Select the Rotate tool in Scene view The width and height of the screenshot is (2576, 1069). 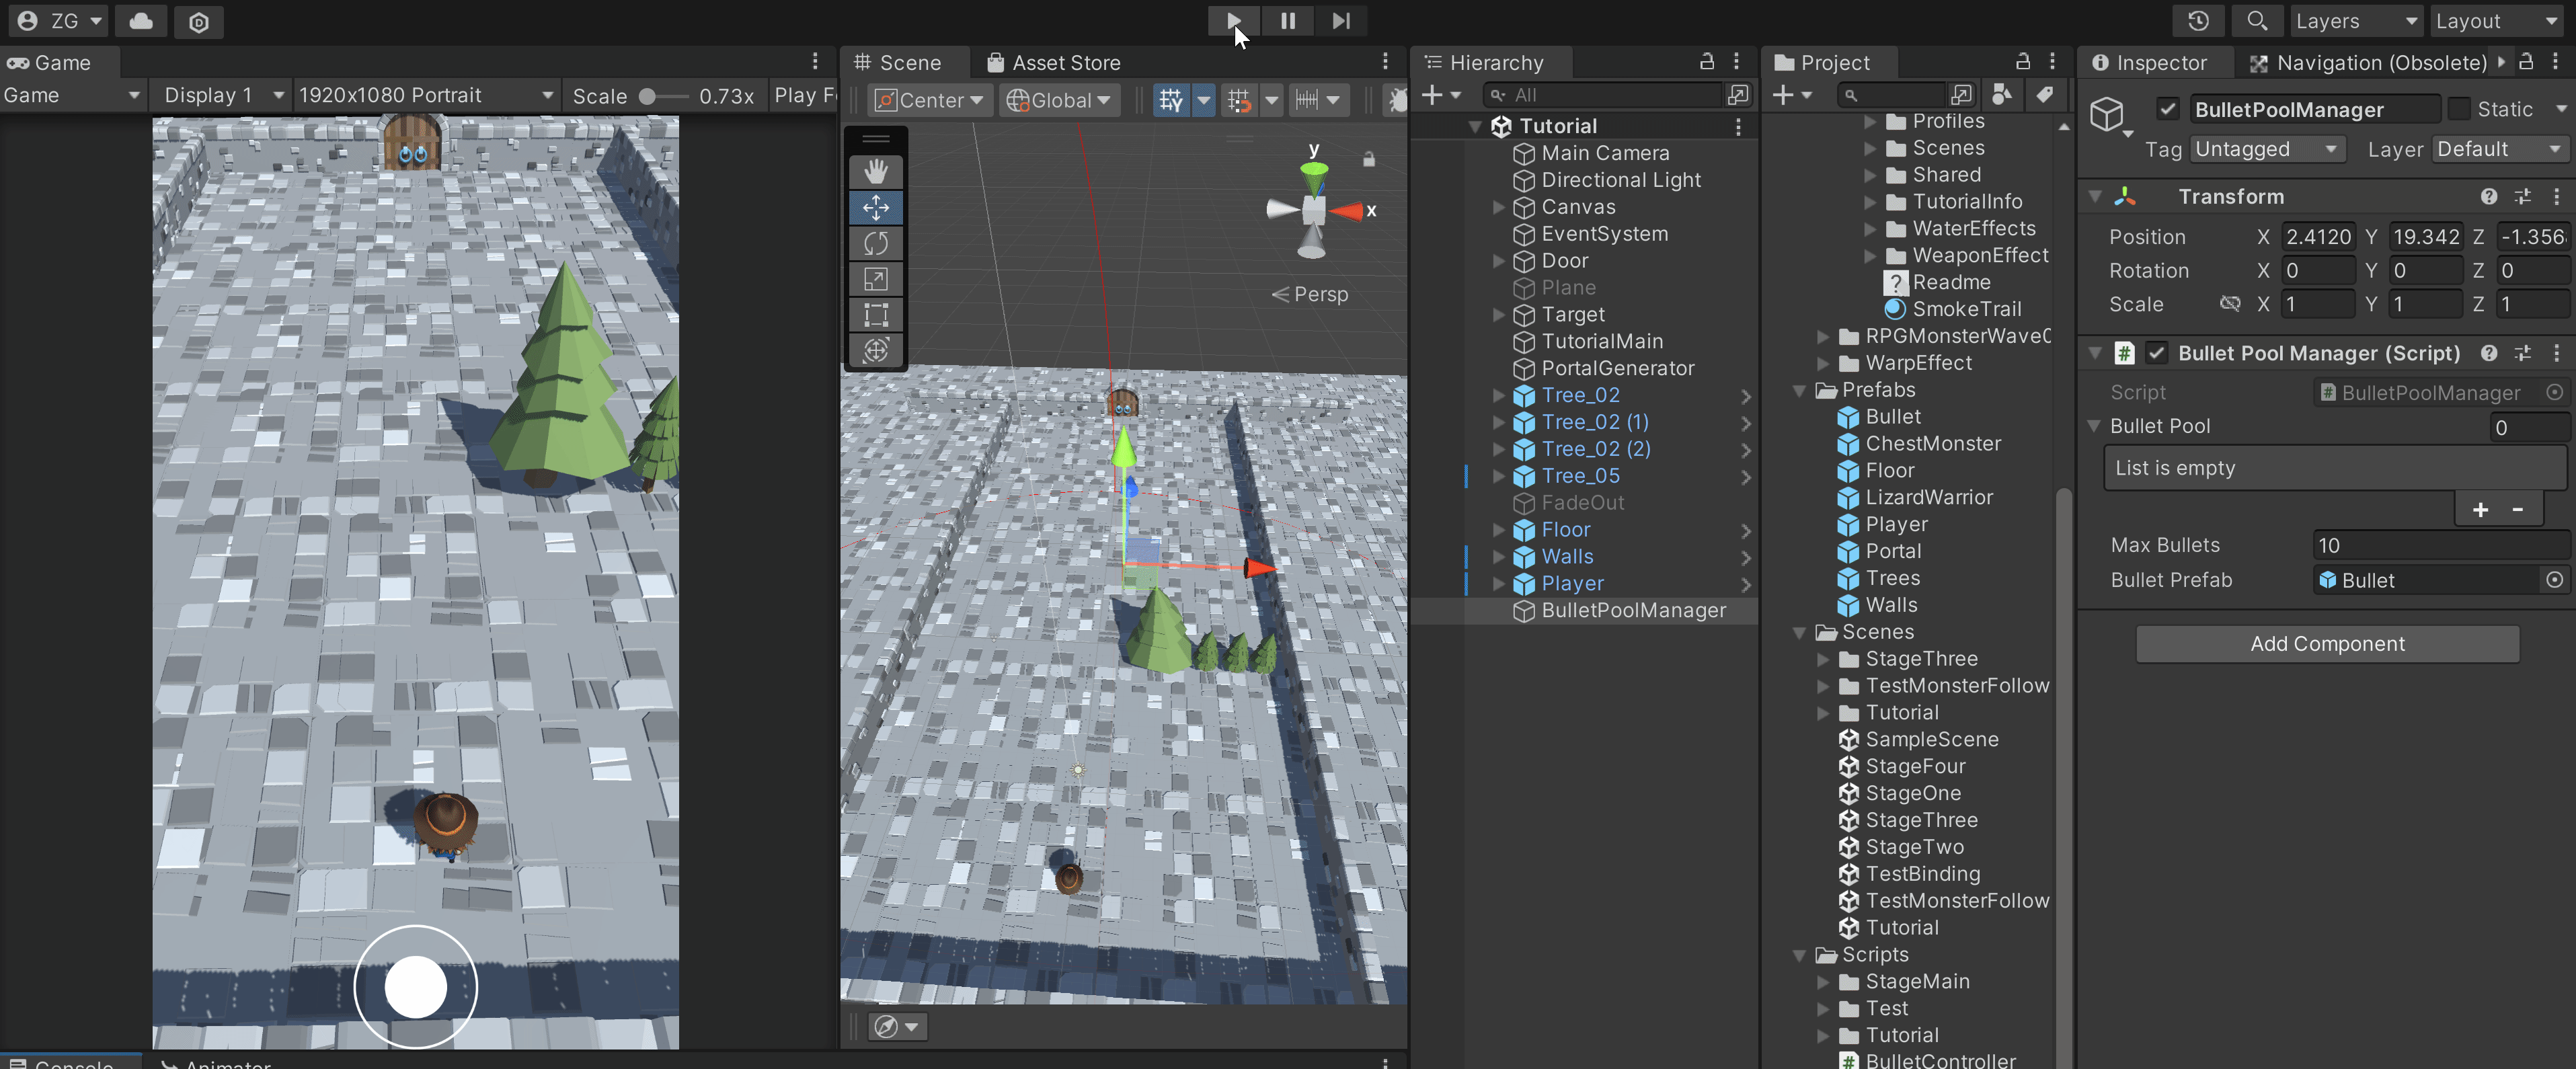pos(875,243)
